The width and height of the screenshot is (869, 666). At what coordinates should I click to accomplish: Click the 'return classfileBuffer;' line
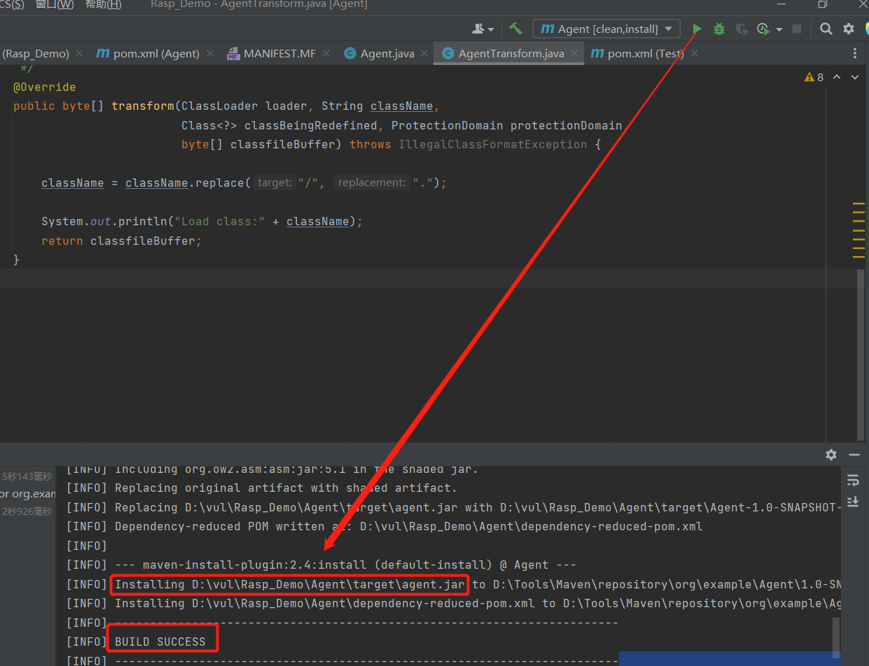click(121, 241)
